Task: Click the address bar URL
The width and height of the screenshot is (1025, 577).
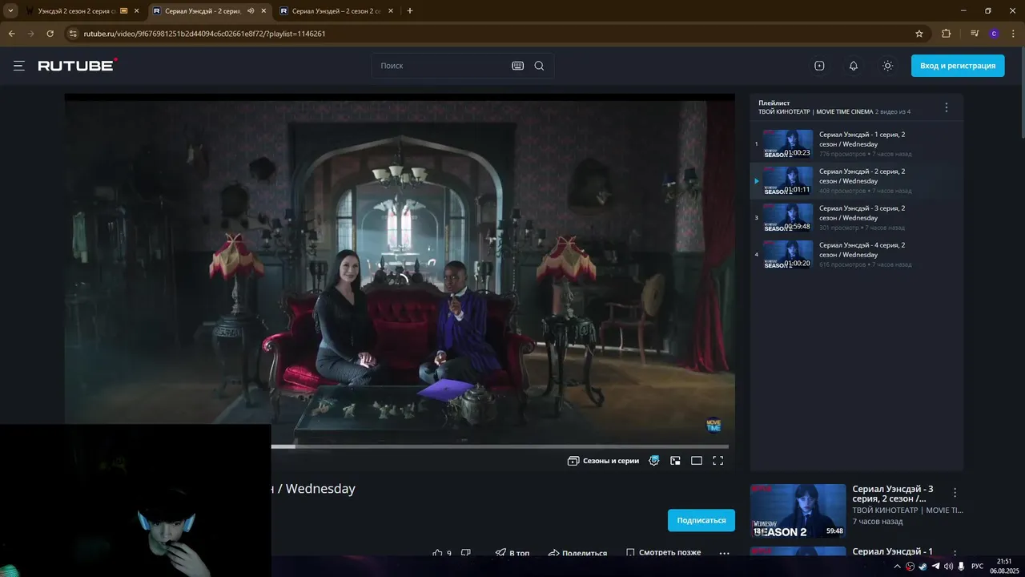Action: 204,34
